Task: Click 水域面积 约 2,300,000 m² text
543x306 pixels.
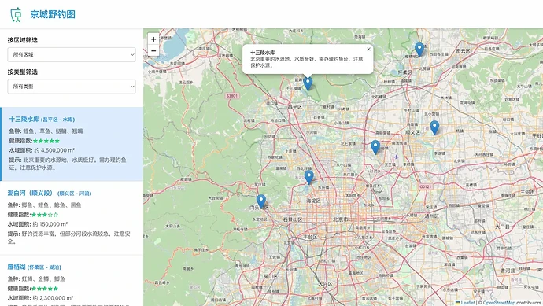Action: point(40,297)
